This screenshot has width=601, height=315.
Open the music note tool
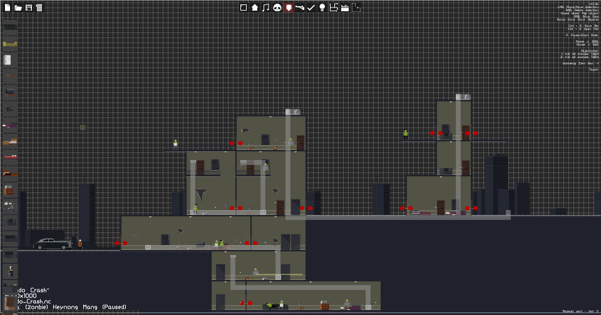265,7
